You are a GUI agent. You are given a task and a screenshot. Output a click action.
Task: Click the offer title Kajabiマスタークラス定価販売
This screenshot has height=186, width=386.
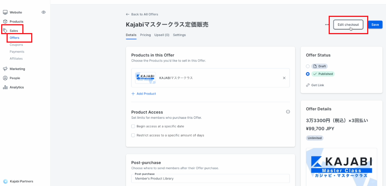click(x=167, y=25)
